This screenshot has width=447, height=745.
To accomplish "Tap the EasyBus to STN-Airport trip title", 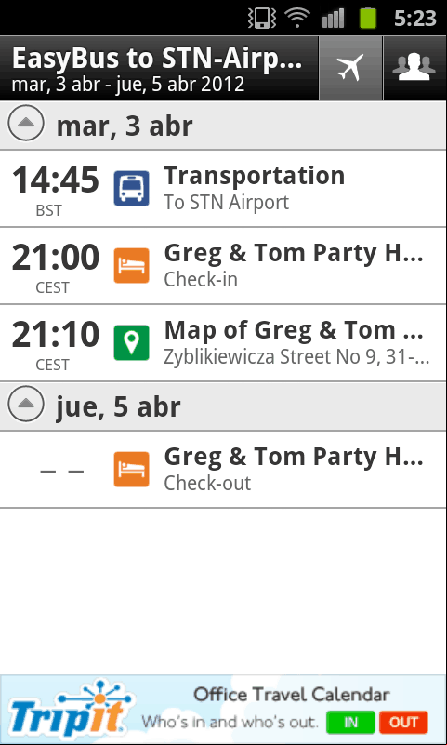I will (158, 59).
